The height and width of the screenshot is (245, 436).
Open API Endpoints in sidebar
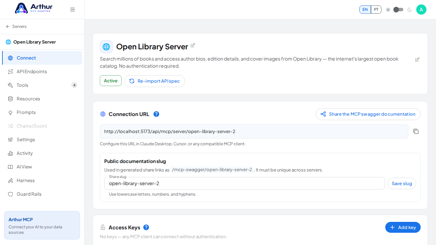point(42,71)
